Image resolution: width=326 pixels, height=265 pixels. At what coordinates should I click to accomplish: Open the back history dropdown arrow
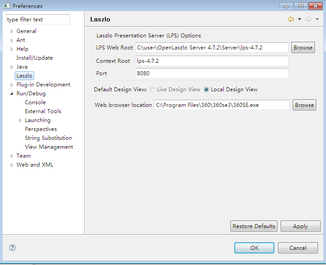click(299, 19)
